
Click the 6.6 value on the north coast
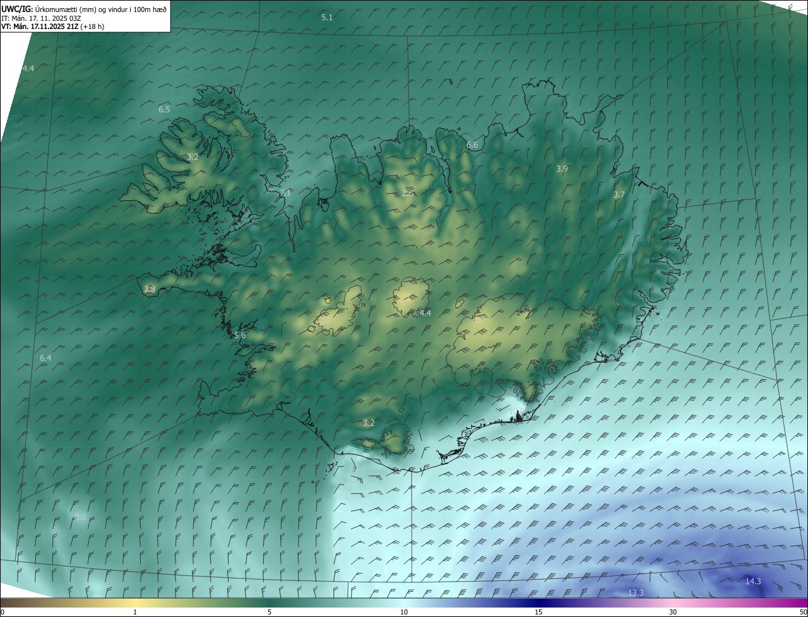pyautogui.click(x=472, y=145)
